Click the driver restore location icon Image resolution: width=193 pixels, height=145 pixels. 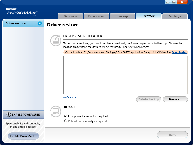click(x=55, y=40)
